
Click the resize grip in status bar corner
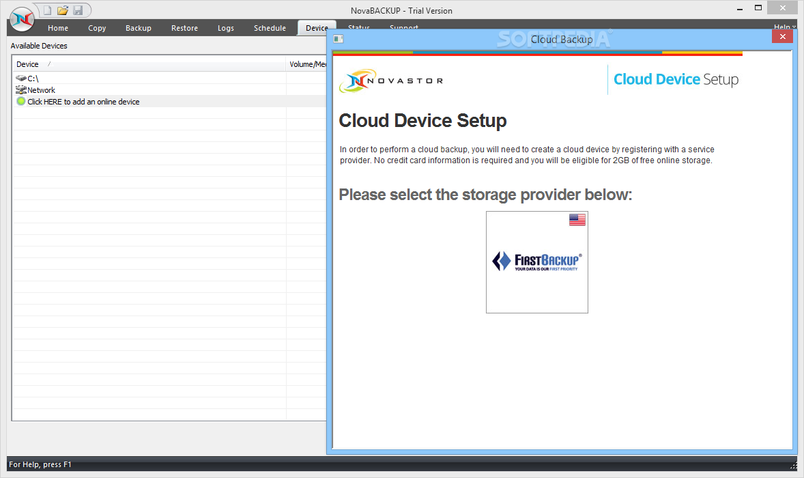tap(793, 465)
